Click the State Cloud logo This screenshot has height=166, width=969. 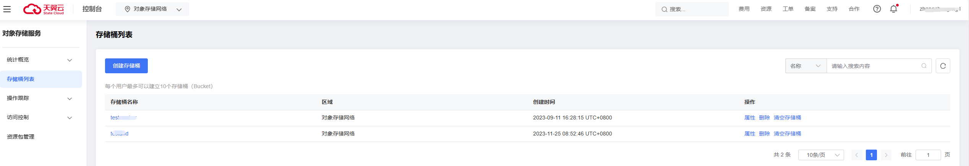point(44,9)
